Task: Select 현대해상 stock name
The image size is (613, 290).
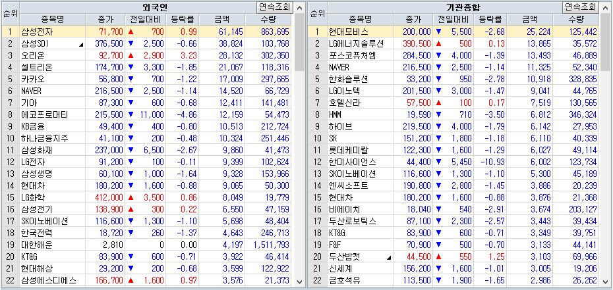Action: 38,269
